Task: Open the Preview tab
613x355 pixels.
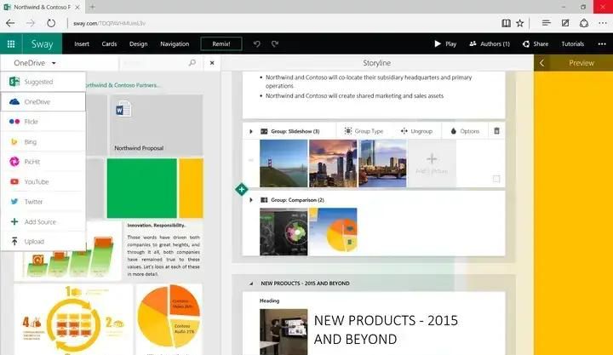Action: (581, 63)
